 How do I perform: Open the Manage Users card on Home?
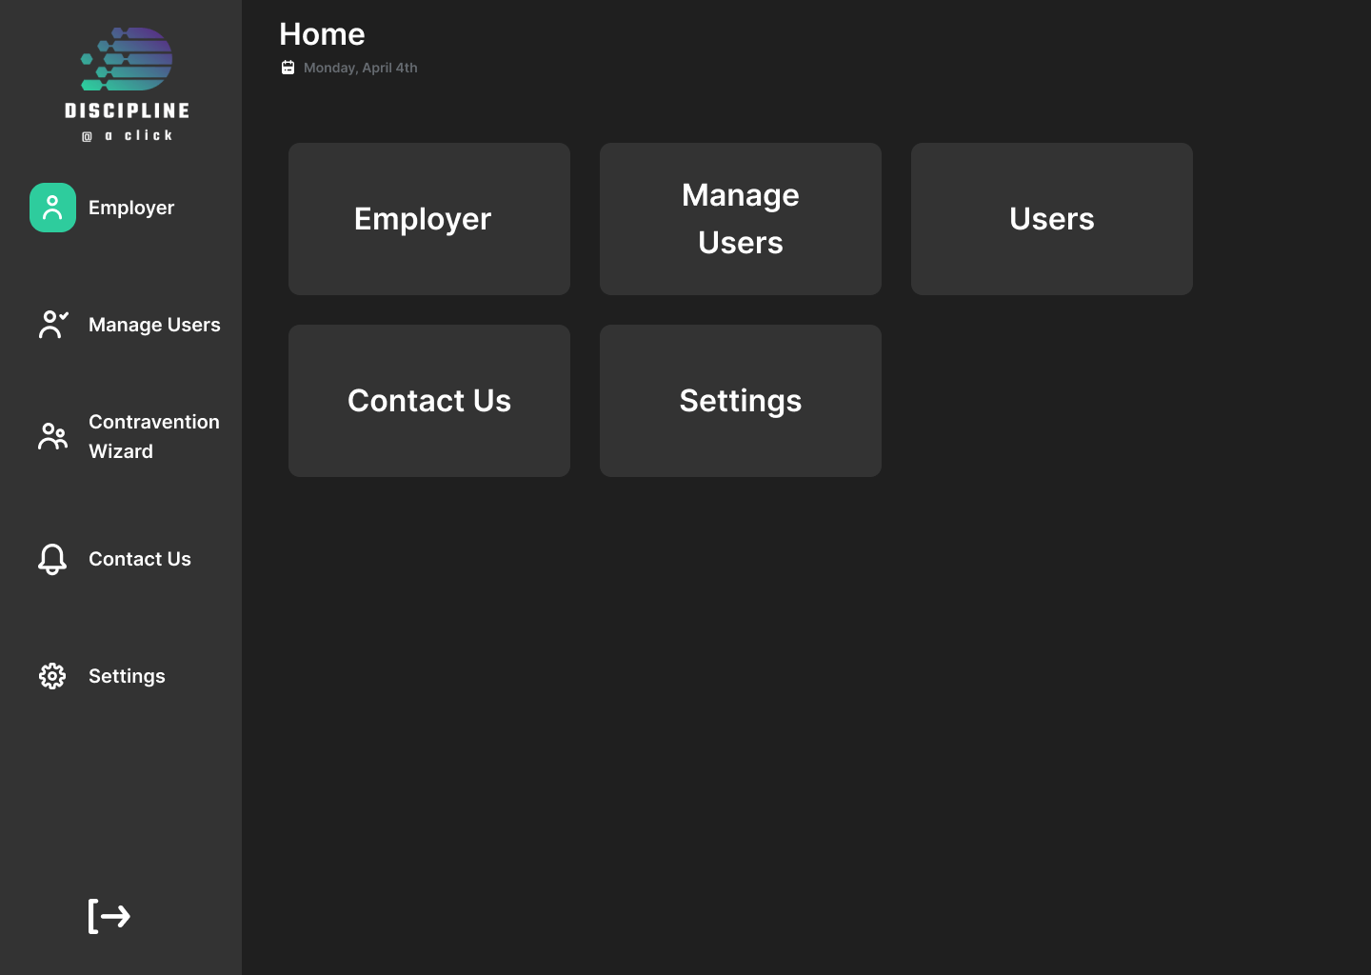coord(741,219)
